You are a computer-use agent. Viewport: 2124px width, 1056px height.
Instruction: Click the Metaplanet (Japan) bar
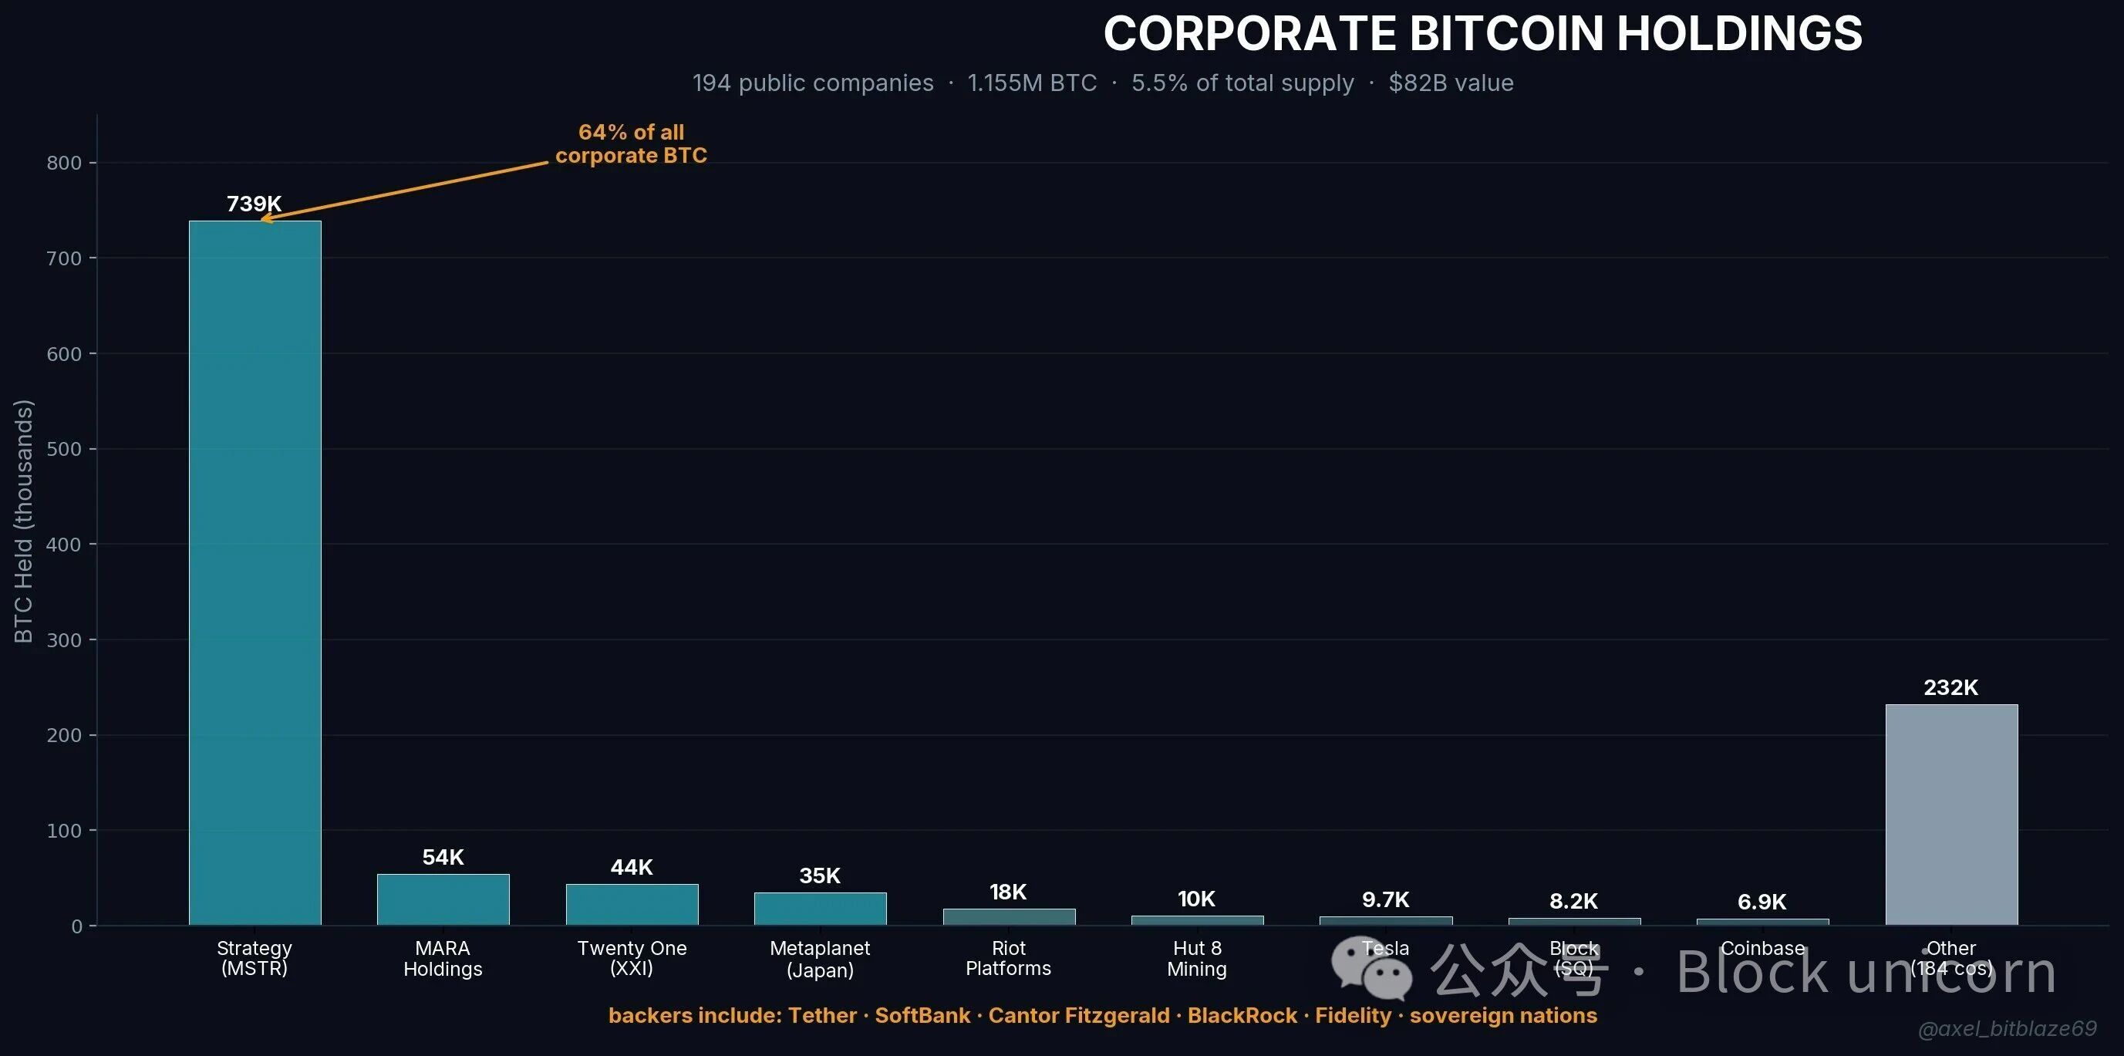(820, 909)
